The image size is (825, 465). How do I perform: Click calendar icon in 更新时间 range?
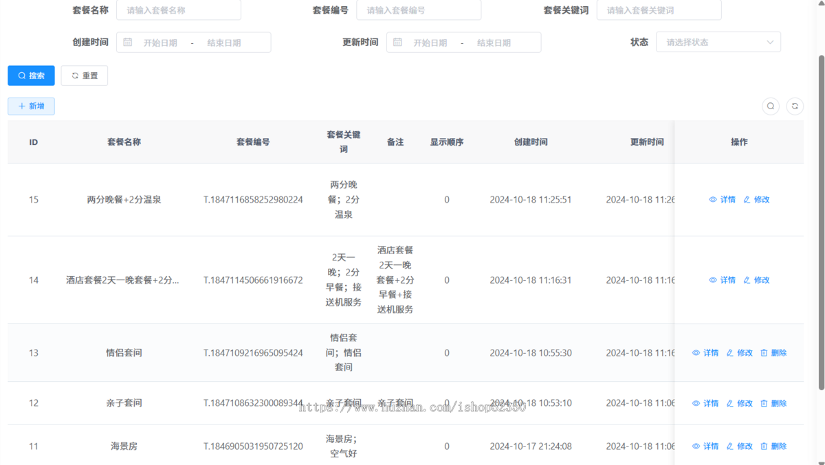tap(397, 43)
